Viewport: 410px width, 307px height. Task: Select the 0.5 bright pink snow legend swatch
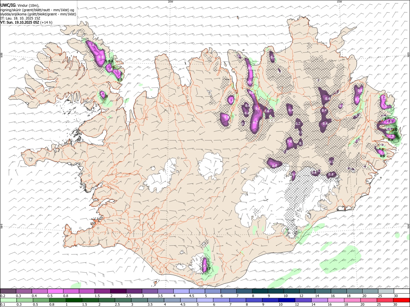pos(55,291)
